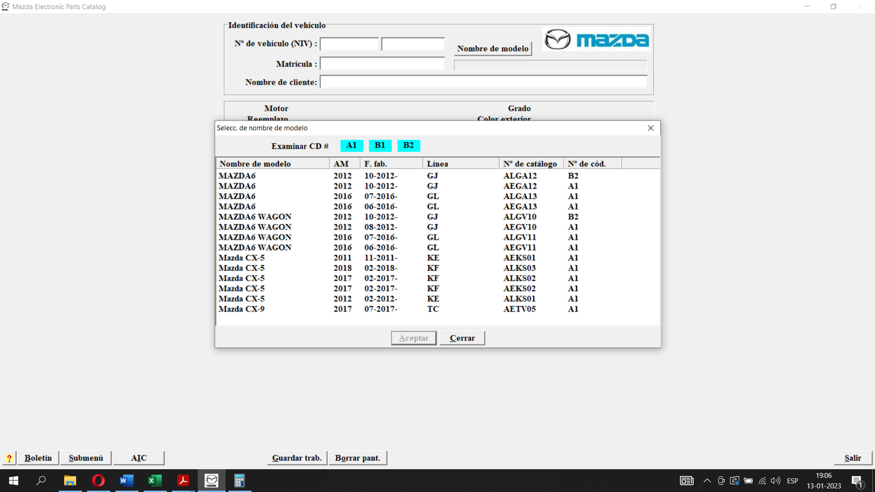Open the help question mark icon
Viewport: 875px width, 492px height.
[9, 458]
